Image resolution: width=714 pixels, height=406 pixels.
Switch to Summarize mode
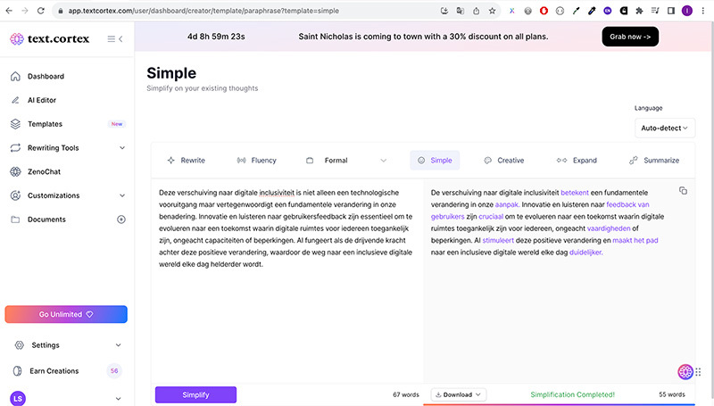pos(654,161)
